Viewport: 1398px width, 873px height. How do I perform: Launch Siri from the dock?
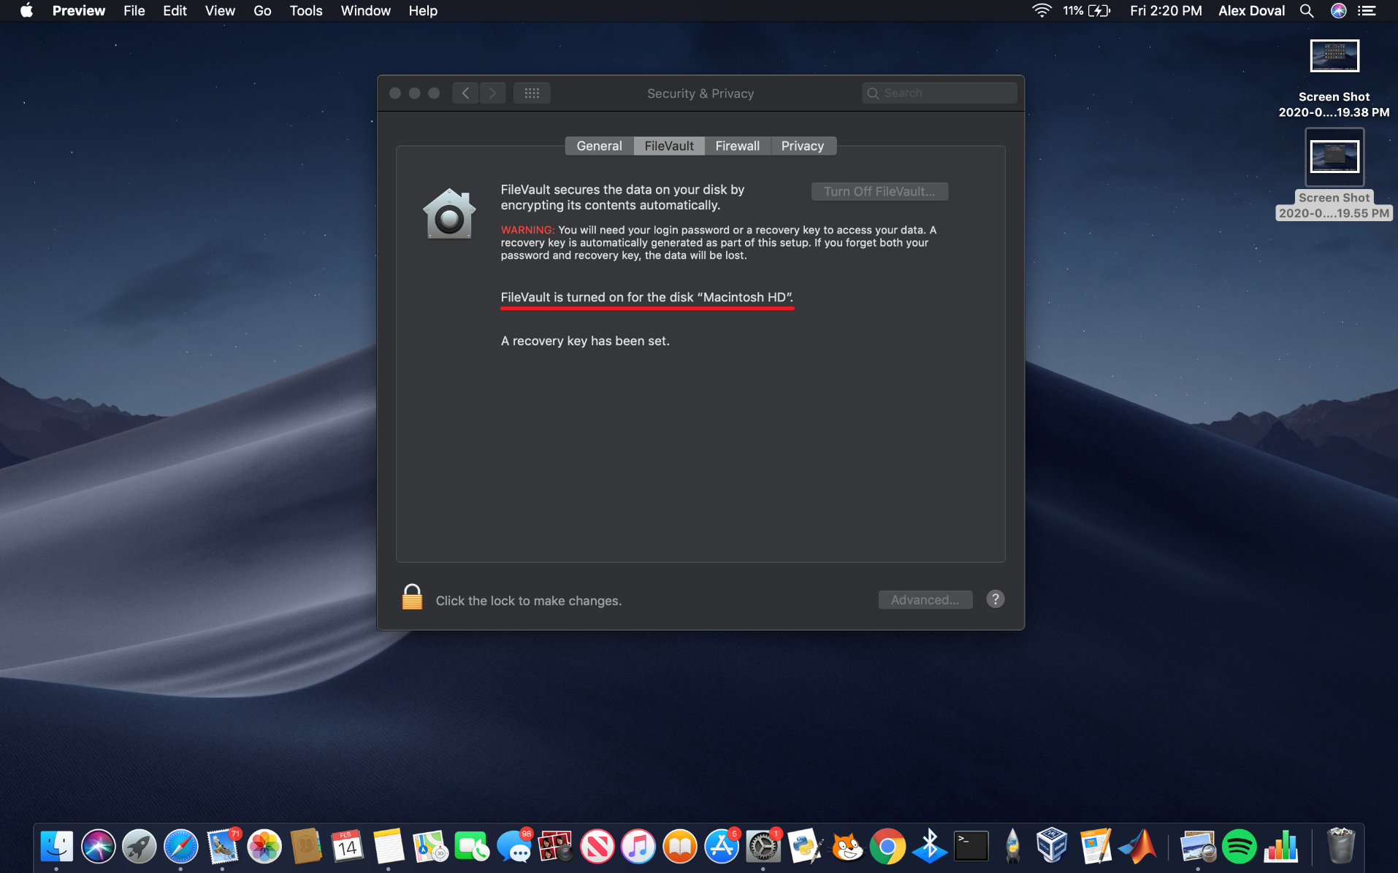[98, 847]
